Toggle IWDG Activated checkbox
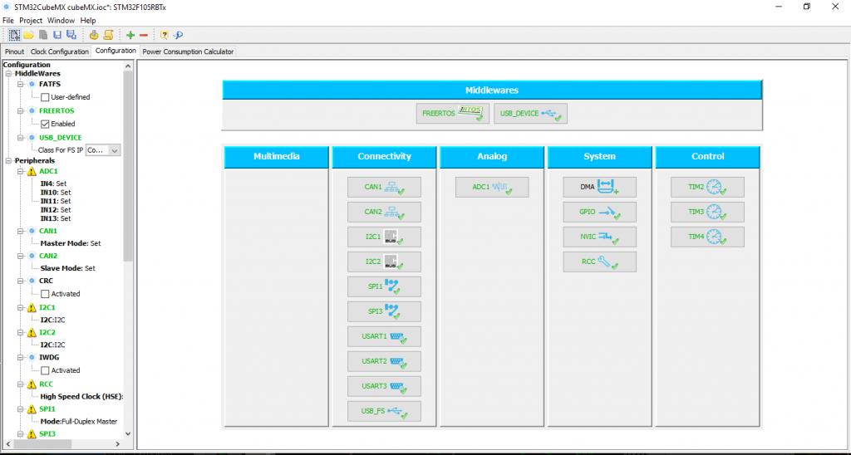 (45, 370)
